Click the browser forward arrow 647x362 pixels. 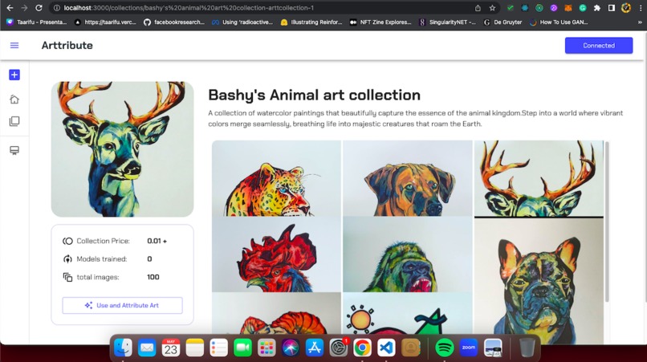point(24,8)
